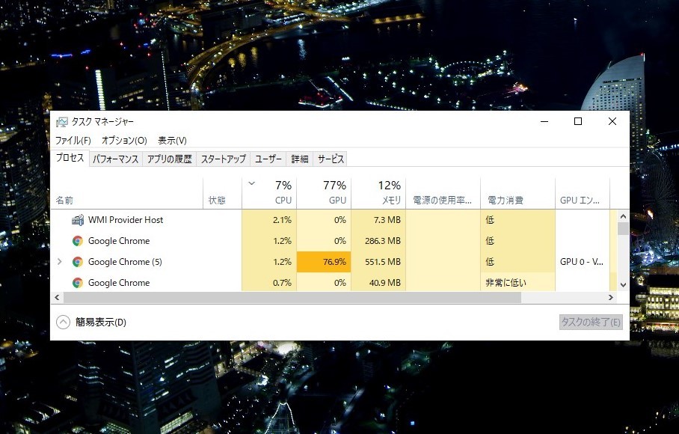Click the 551.5 MB memory cell

tap(378, 262)
